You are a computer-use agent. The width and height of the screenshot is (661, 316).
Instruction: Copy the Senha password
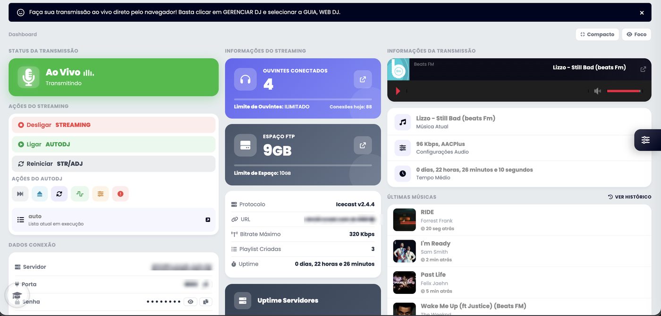coord(205,302)
